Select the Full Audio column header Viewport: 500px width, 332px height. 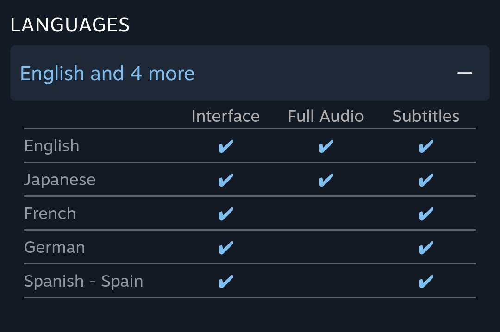pyautogui.click(x=326, y=116)
